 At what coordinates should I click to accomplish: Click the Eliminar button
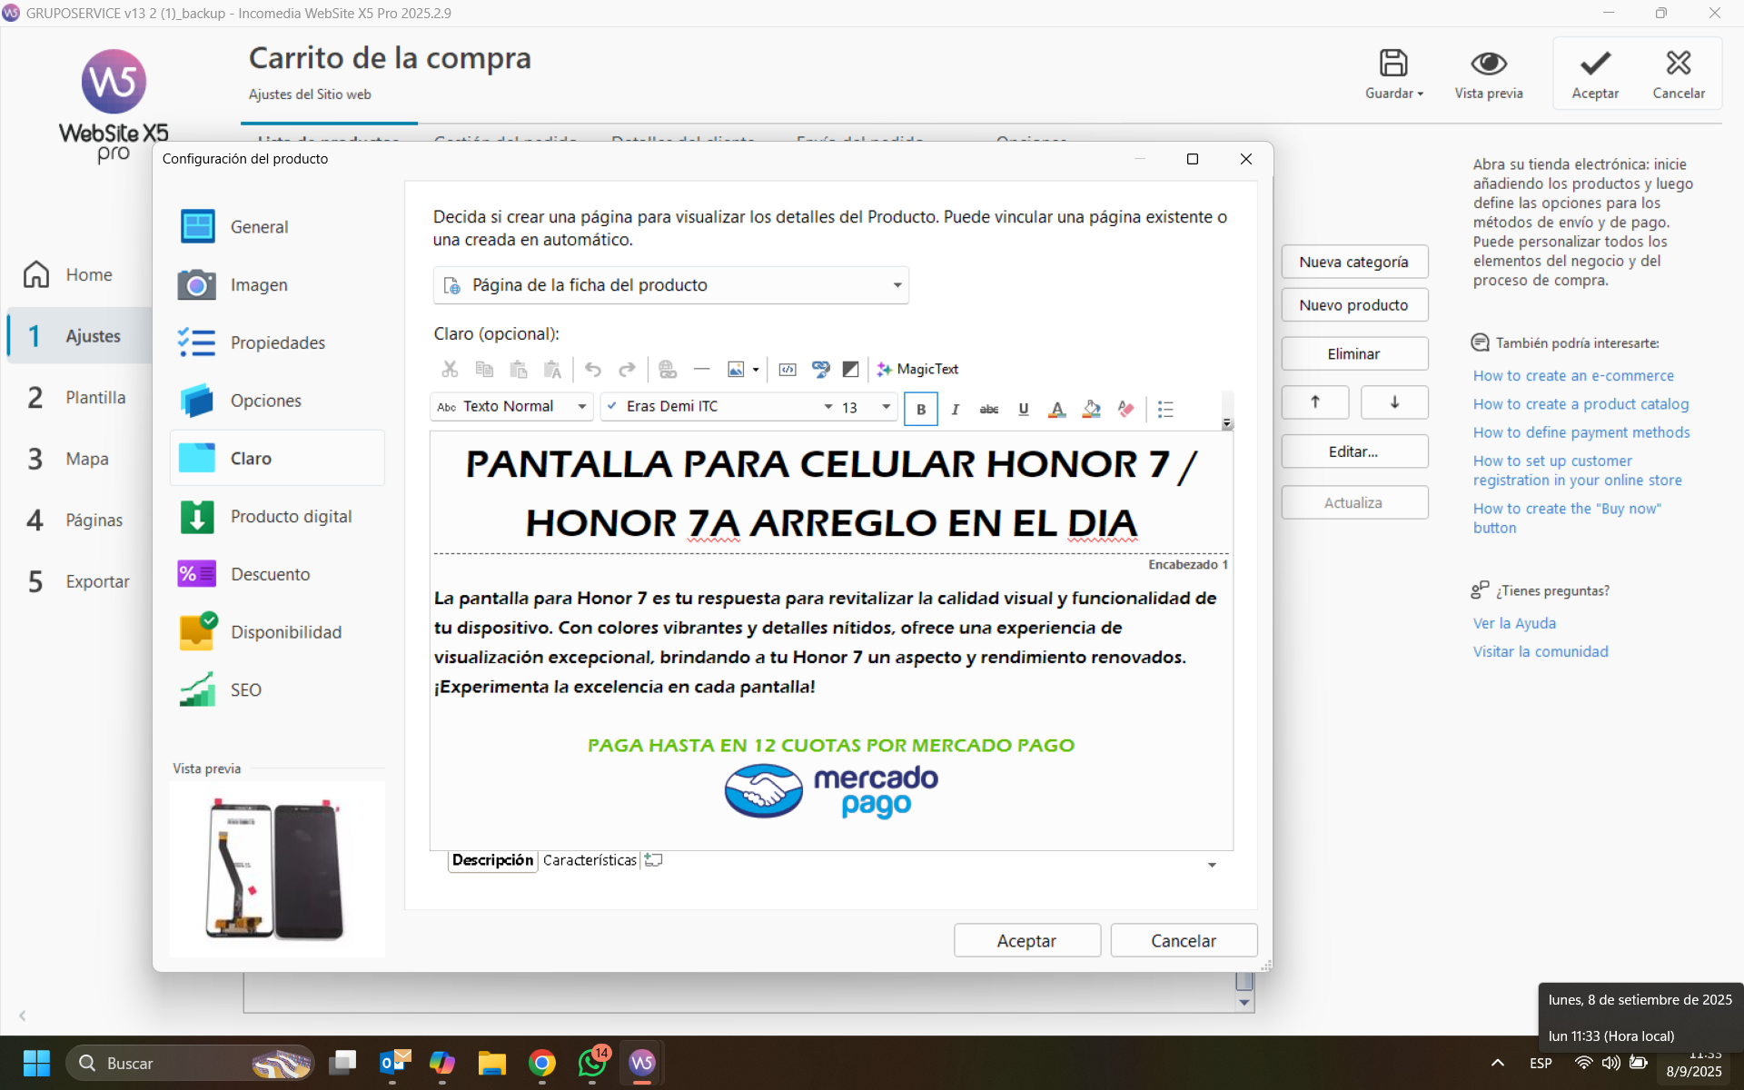coord(1354,354)
